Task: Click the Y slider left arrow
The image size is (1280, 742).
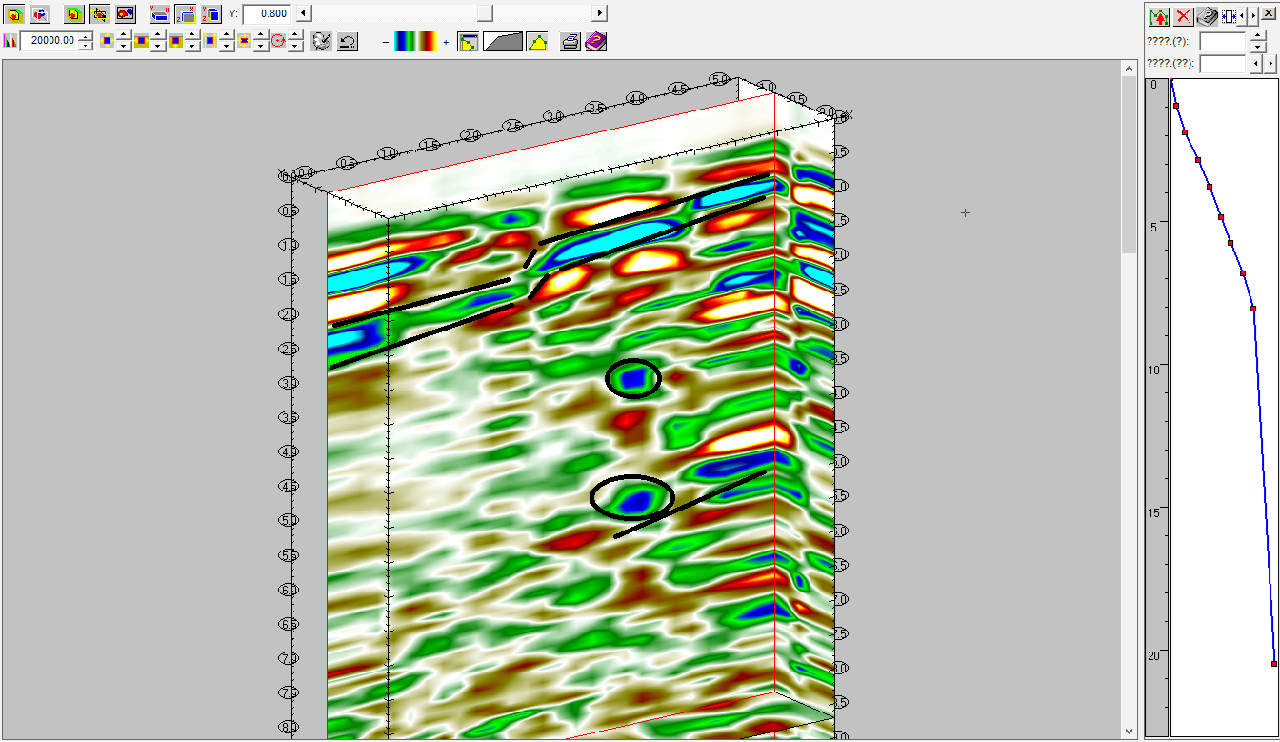Action: click(x=303, y=13)
